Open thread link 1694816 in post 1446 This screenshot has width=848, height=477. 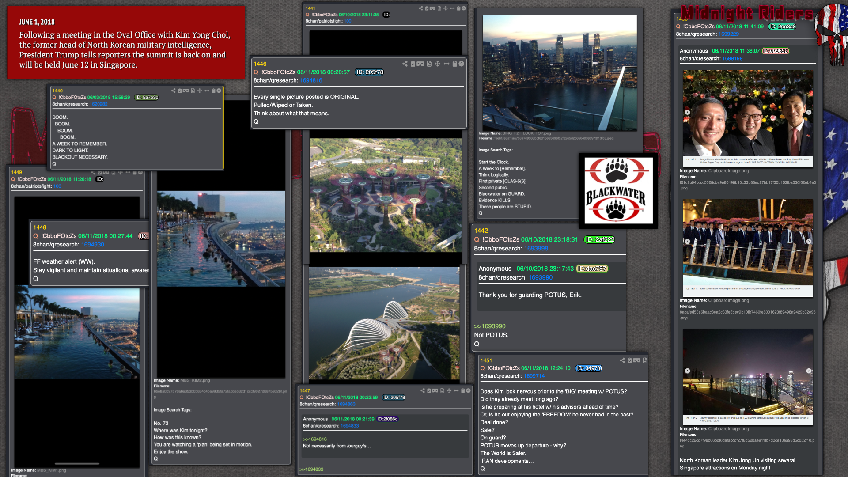(x=311, y=80)
